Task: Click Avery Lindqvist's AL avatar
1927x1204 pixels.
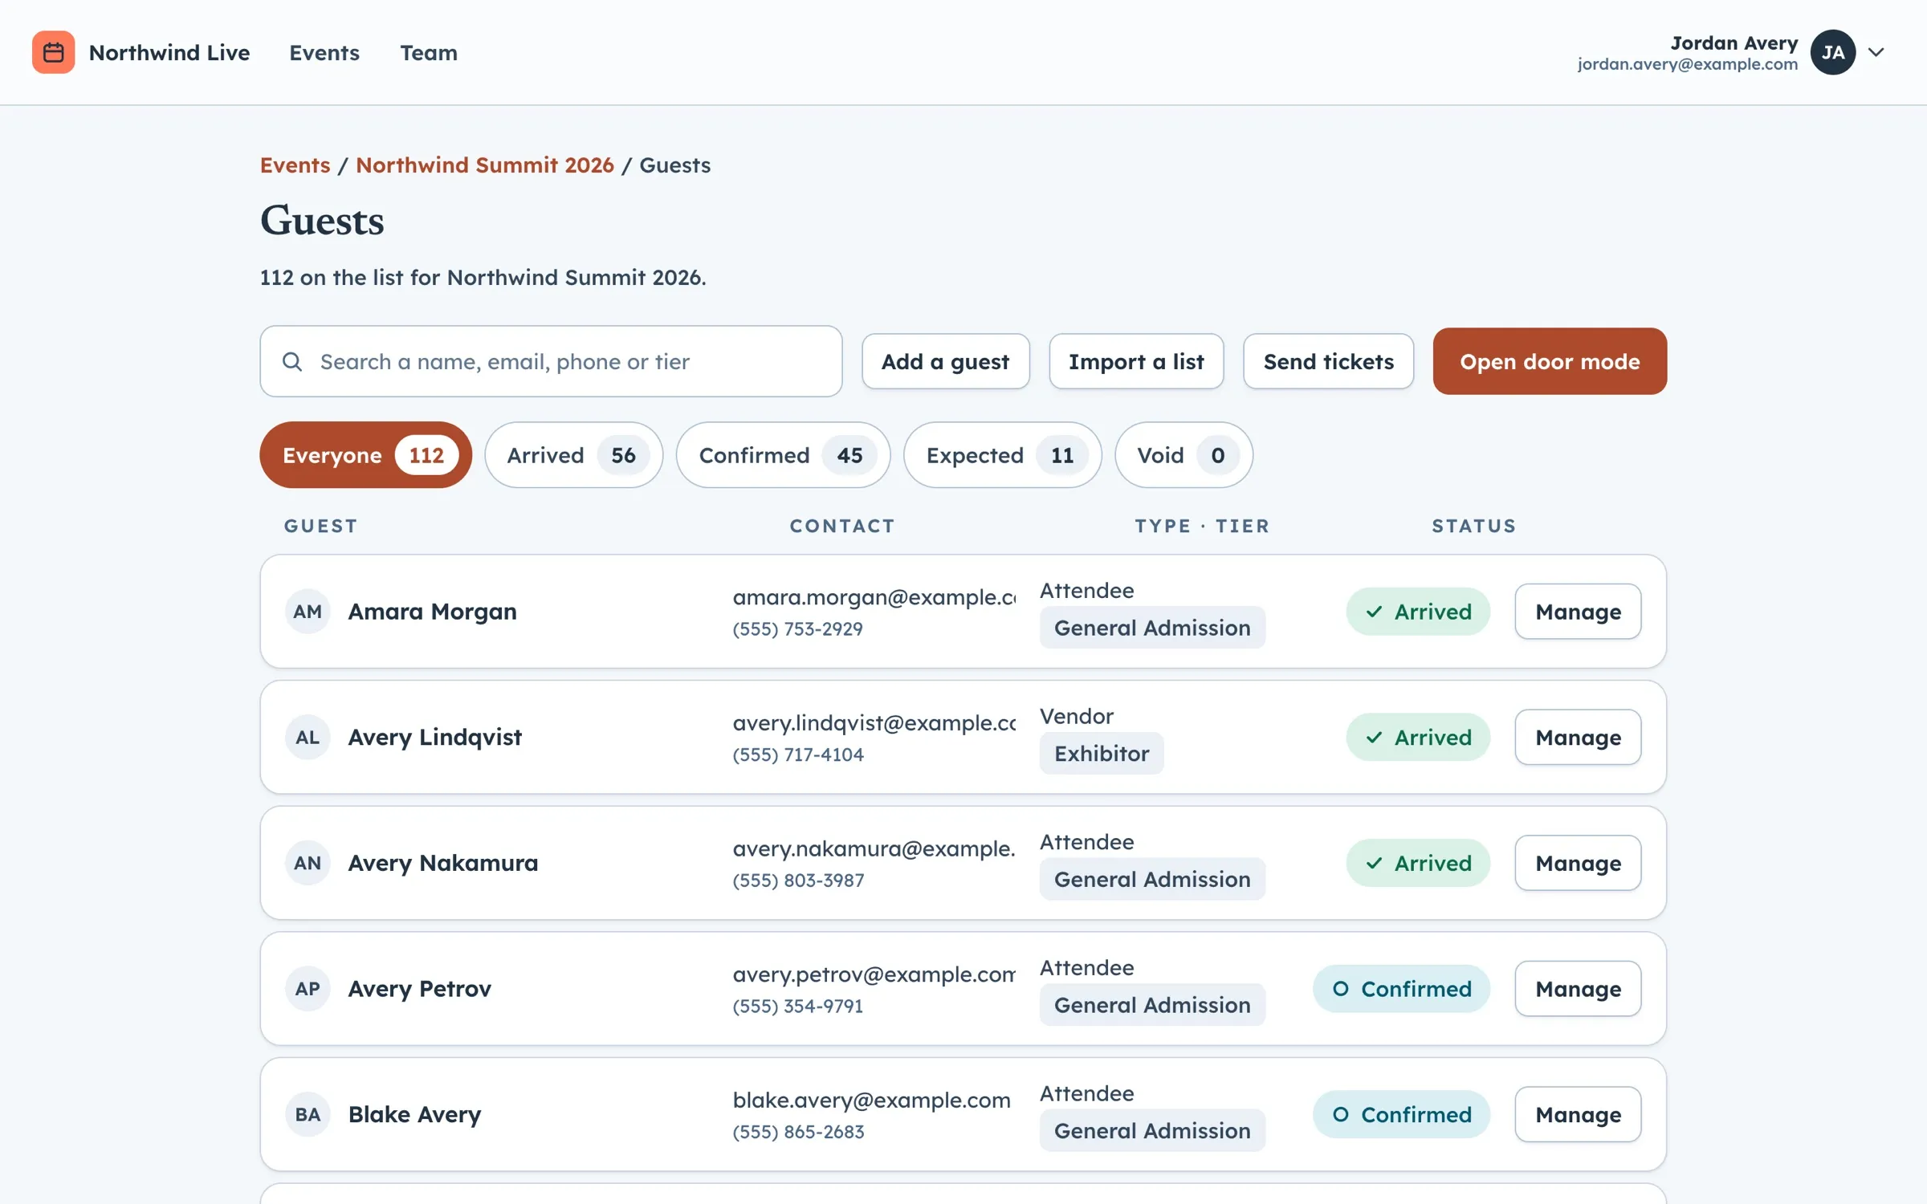Action: point(308,737)
